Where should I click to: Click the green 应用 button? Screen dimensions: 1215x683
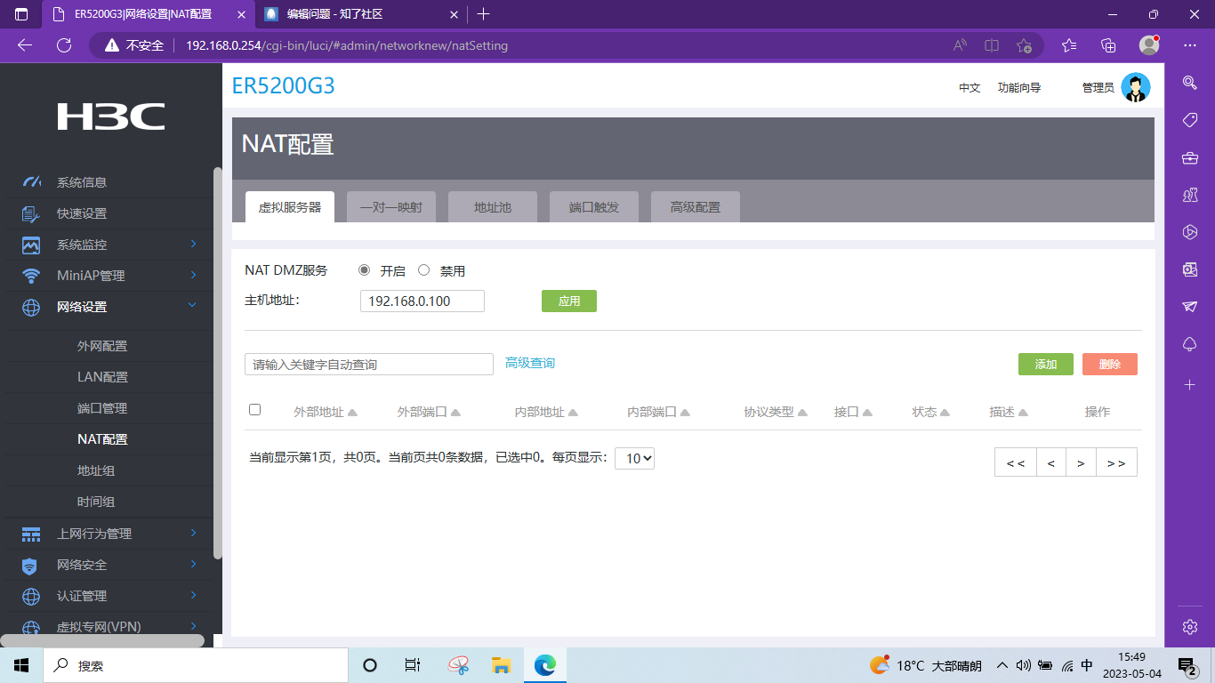[x=568, y=301]
